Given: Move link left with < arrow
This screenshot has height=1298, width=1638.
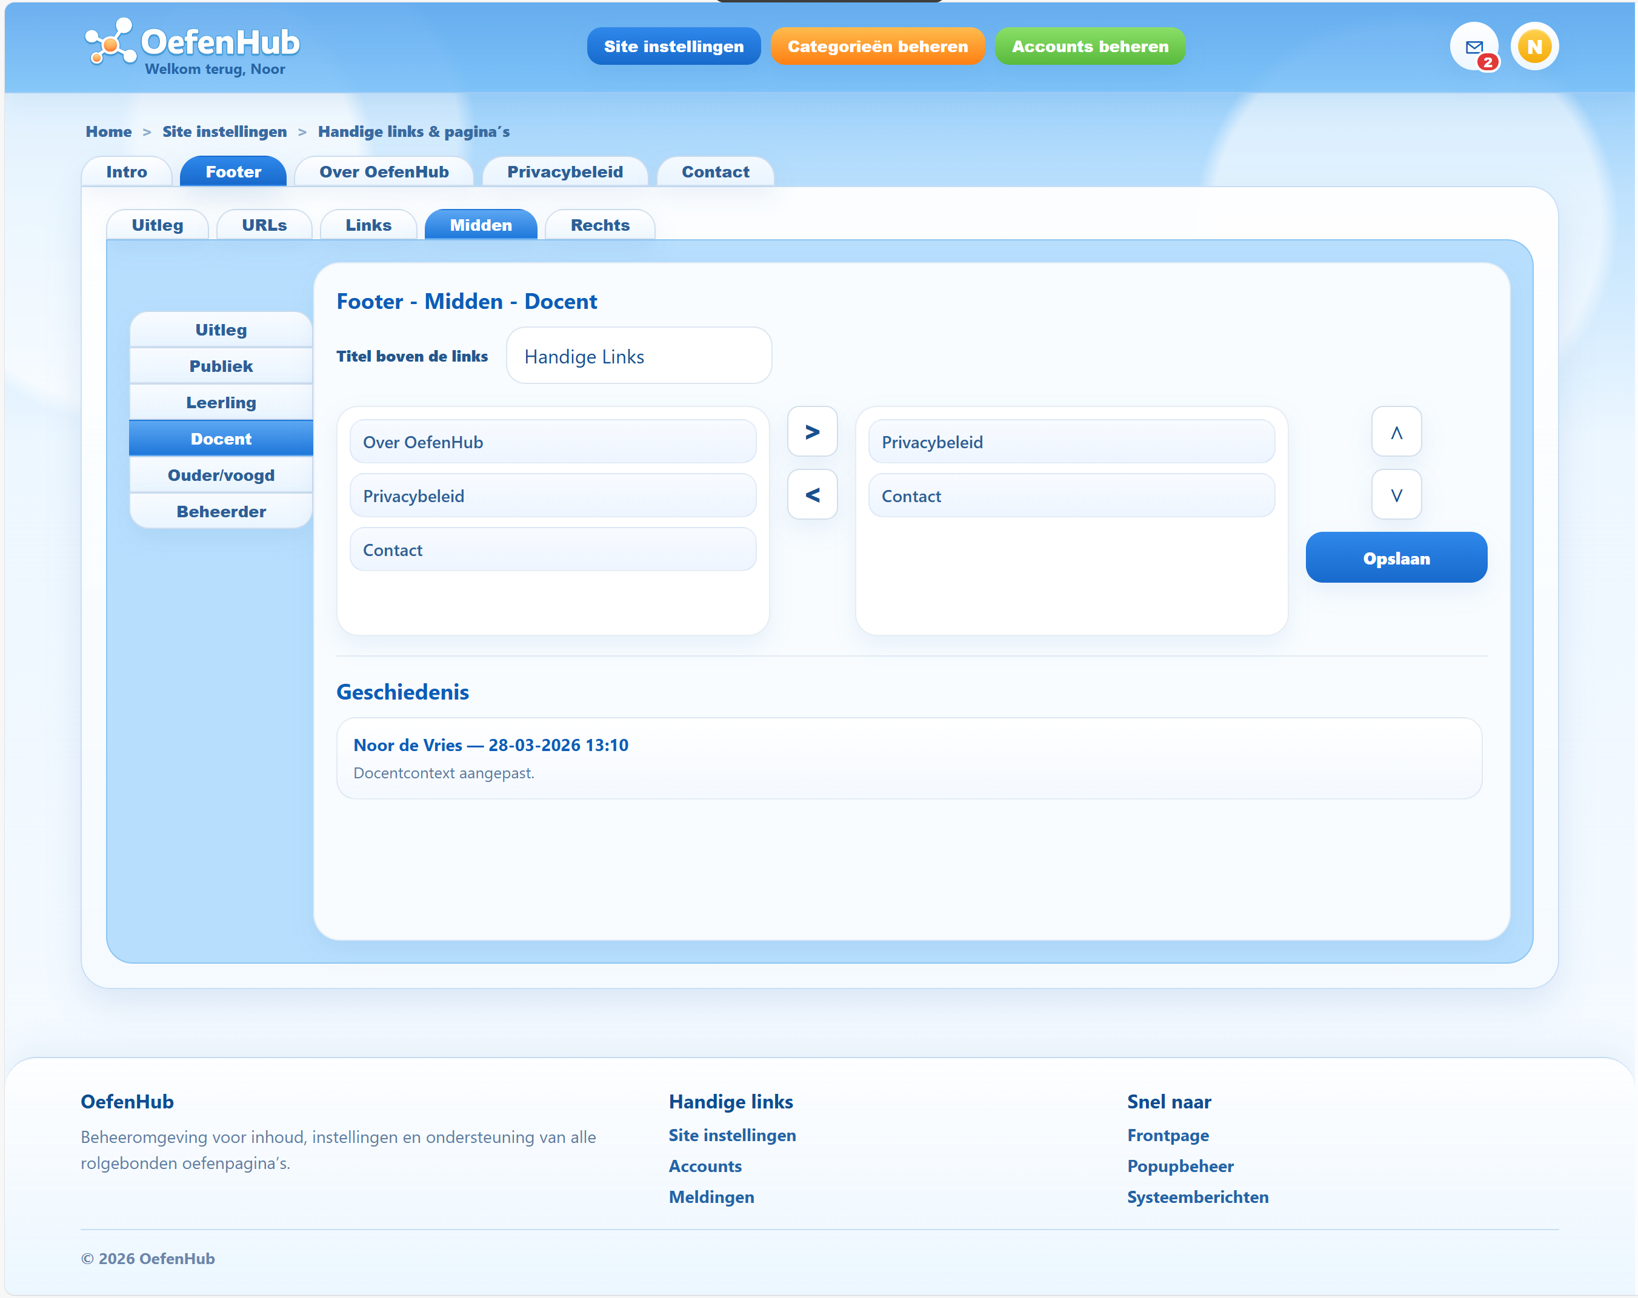Looking at the screenshot, I should pyautogui.click(x=812, y=494).
